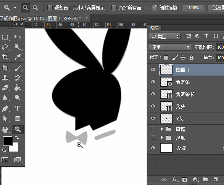
Task: Swap foreground and background colors
Action: [17, 138]
